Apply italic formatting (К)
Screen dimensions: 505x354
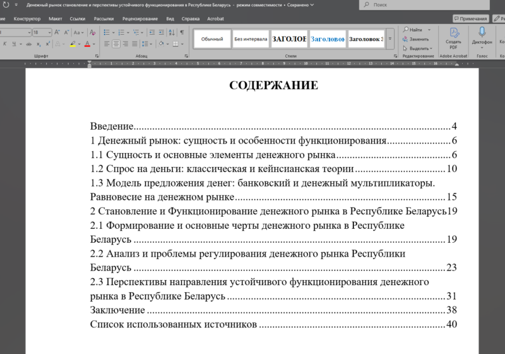coord(5,44)
